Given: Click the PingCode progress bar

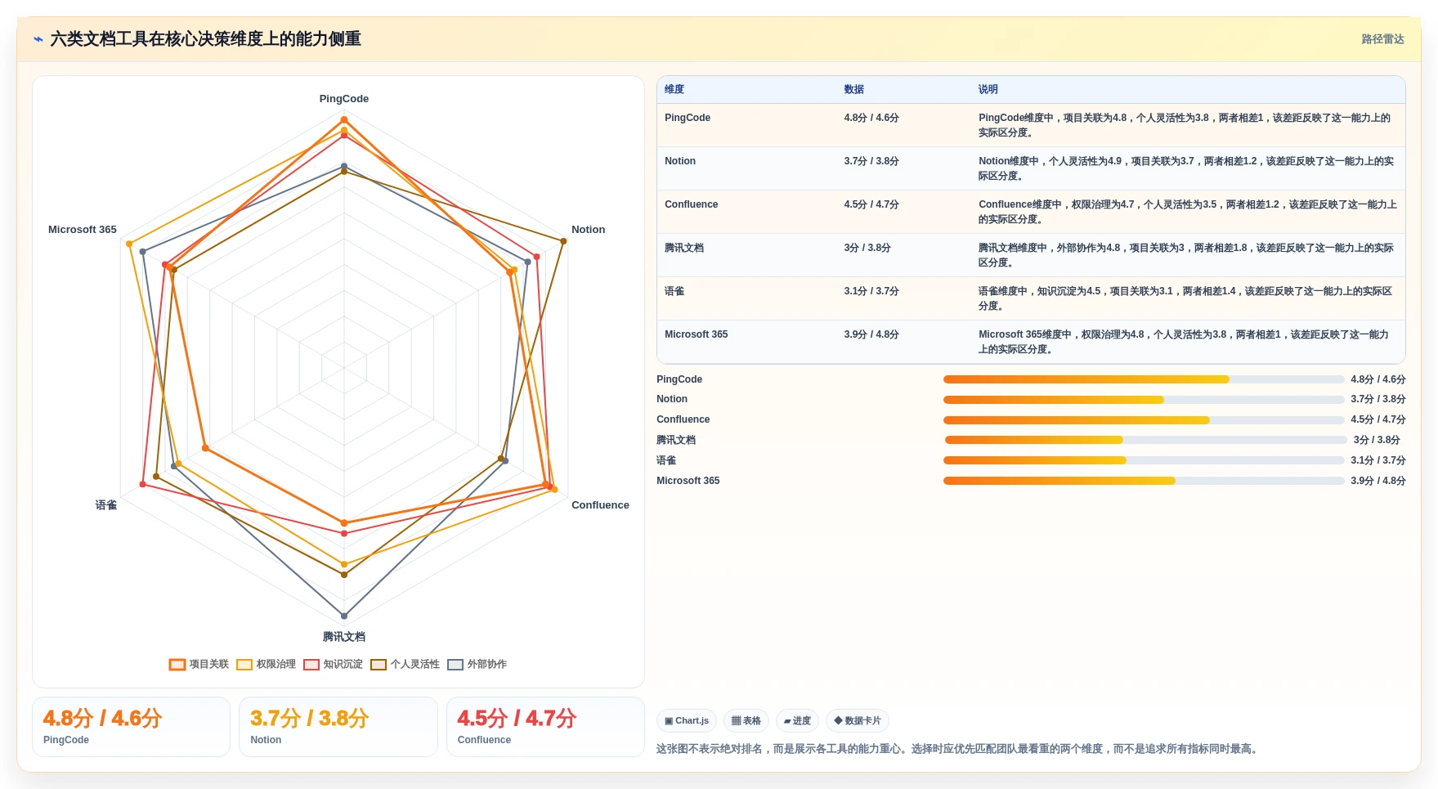Looking at the screenshot, I should pyautogui.click(x=1144, y=379).
